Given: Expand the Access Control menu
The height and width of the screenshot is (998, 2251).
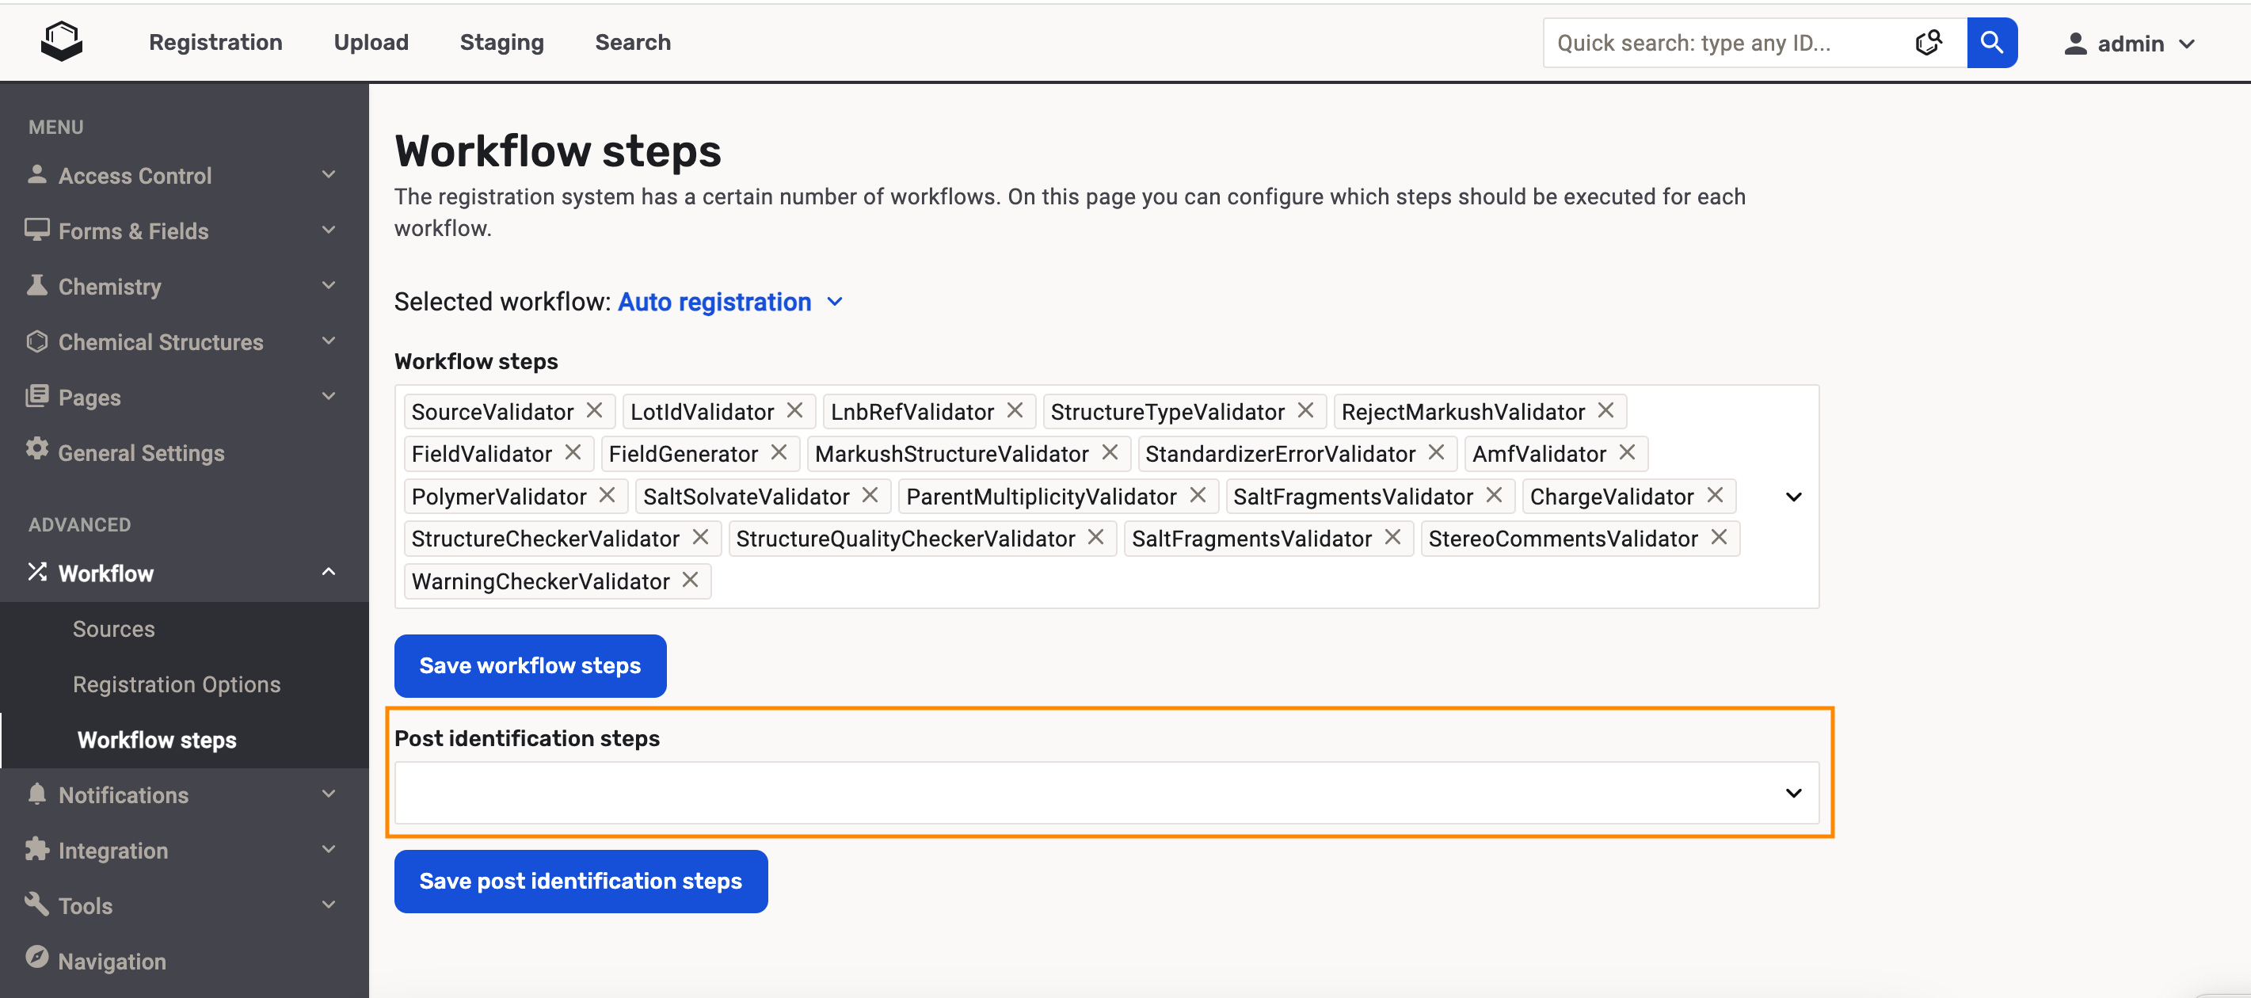Looking at the screenshot, I should (x=329, y=175).
